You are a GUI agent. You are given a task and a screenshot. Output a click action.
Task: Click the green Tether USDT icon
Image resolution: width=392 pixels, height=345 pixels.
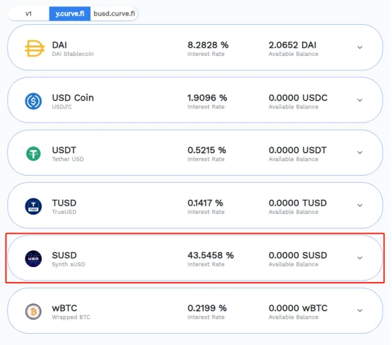(33, 154)
